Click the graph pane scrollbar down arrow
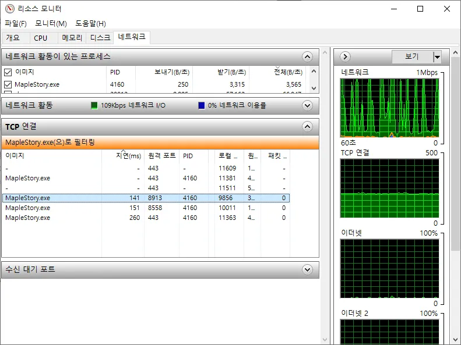The image size is (461, 345). [x=455, y=340]
